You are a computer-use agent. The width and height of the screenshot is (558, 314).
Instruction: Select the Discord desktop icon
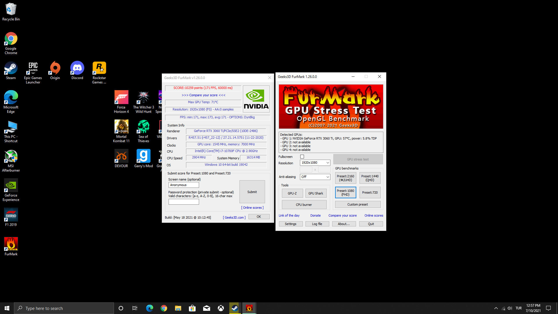[77, 71]
